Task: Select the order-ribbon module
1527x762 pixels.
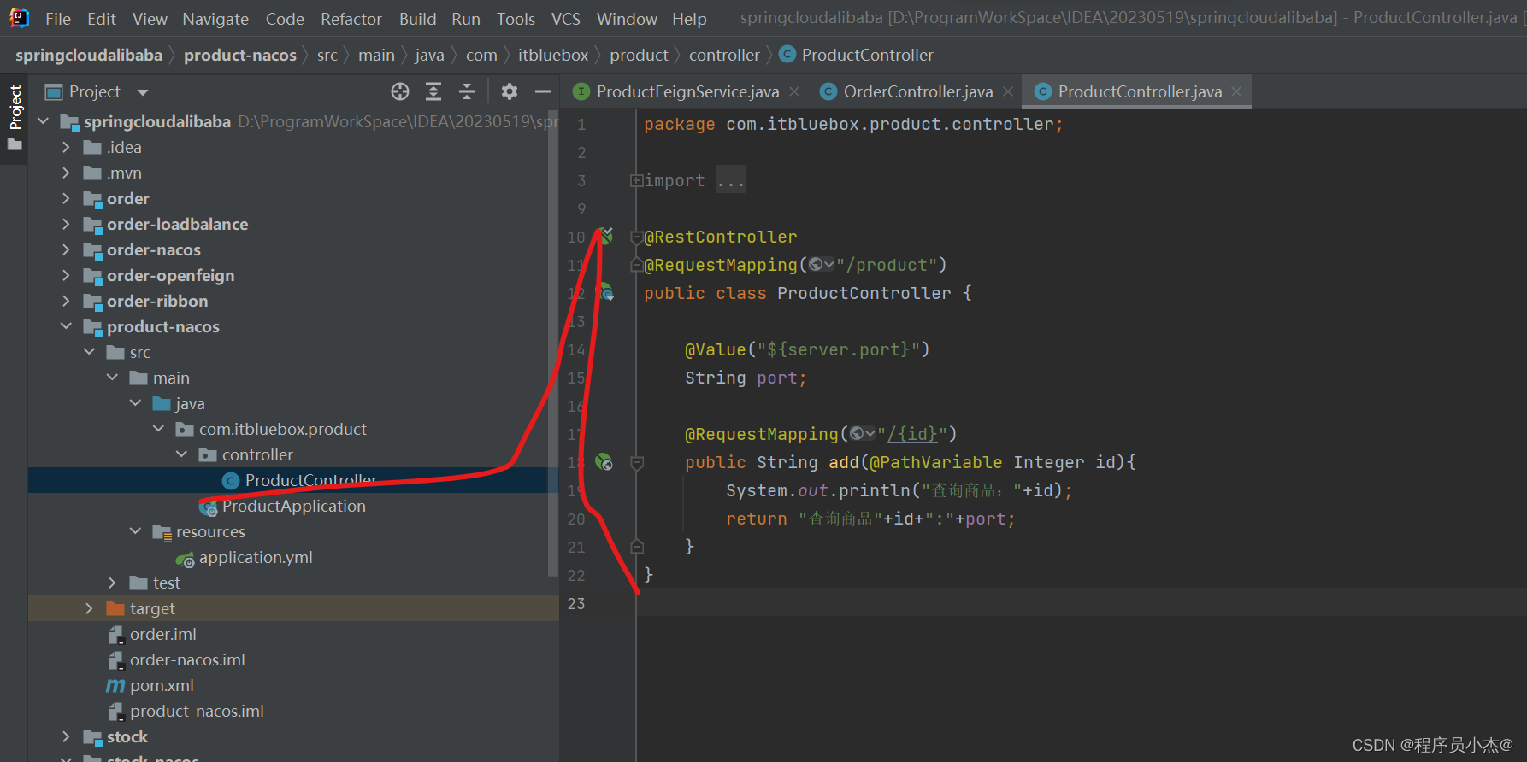Action: [x=156, y=301]
